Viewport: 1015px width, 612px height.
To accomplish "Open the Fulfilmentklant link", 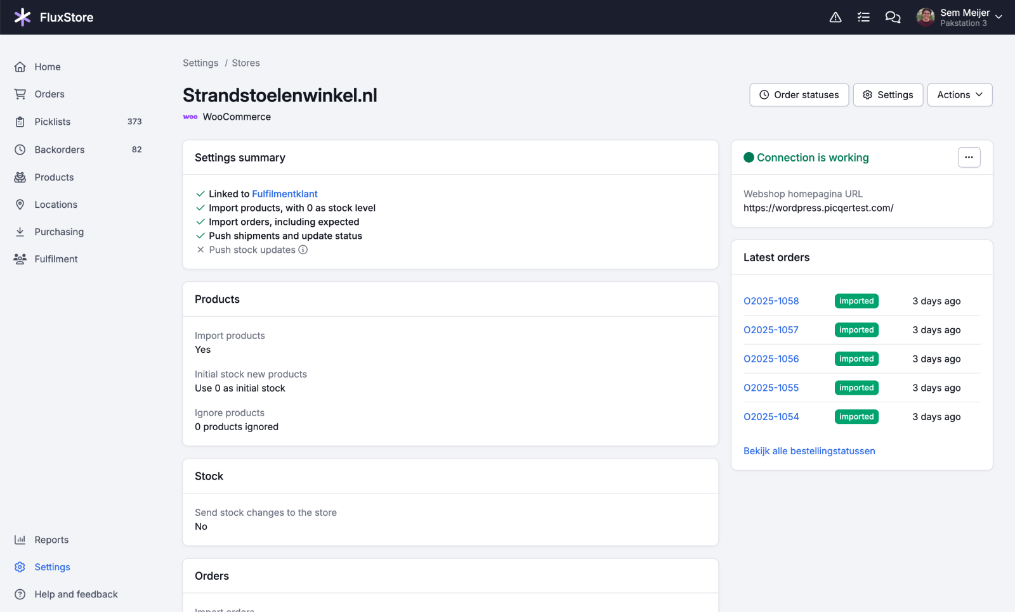I will (285, 194).
